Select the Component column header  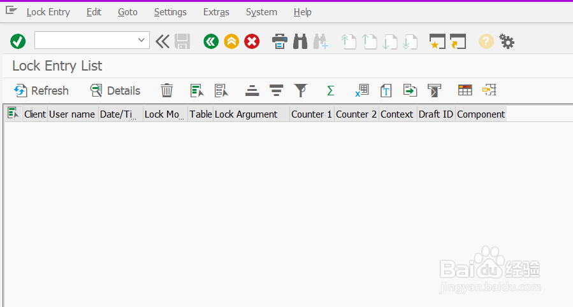tap(481, 114)
